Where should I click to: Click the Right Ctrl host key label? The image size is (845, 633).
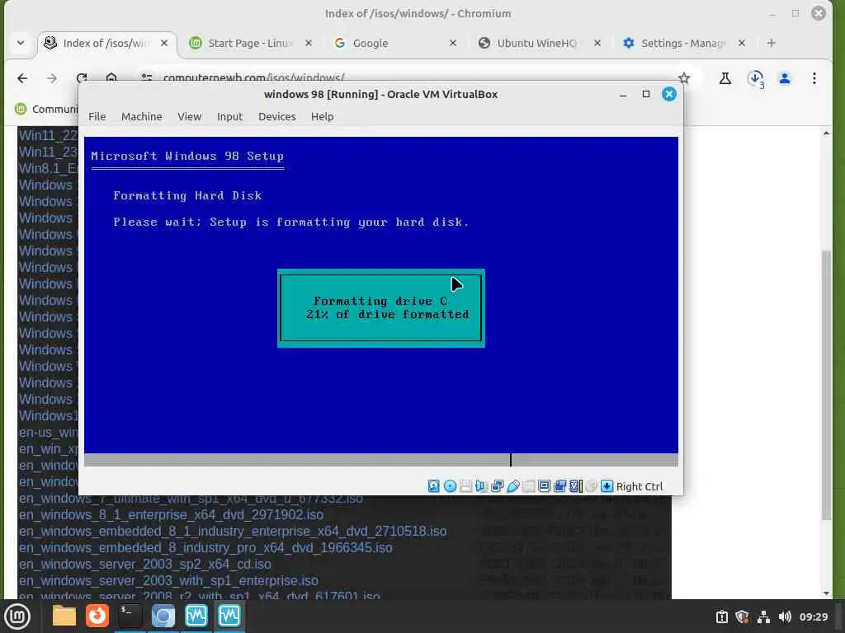(640, 486)
